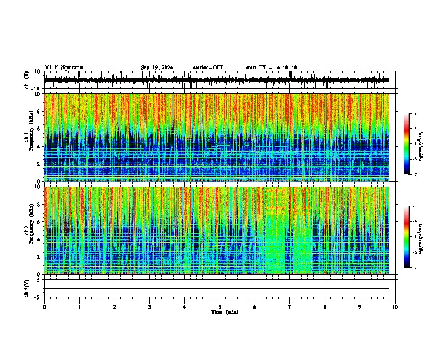Click the ch.1 log(PSD) colorbar label
Viewport: 445px width, 344px height.
[420, 146]
